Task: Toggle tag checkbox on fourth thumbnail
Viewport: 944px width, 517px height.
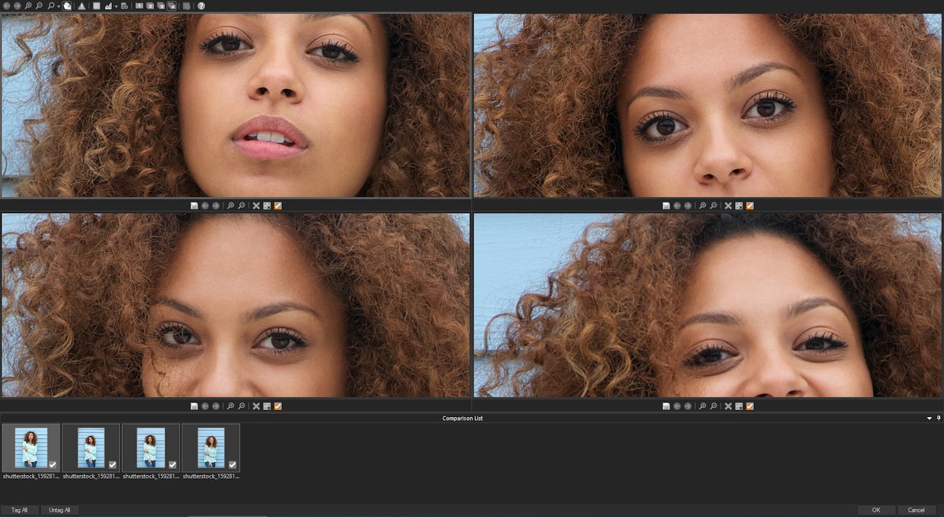Action: point(232,465)
